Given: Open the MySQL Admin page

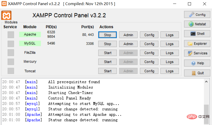Looking at the screenshot, I should 128,44.
